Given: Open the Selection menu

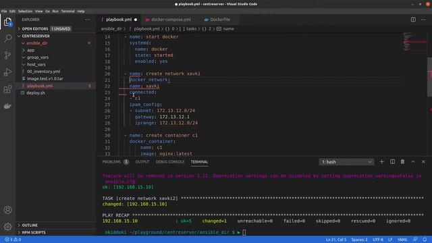Looking at the screenshot, I should click(x=26, y=11).
